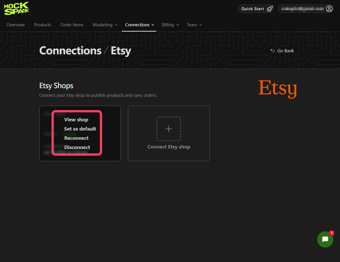Choose Disconnect from the shop menu
Screen dimensions: 340x262
point(77,147)
